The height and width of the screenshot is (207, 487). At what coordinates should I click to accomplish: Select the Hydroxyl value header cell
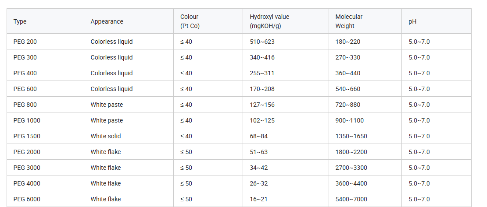[x=269, y=21]
